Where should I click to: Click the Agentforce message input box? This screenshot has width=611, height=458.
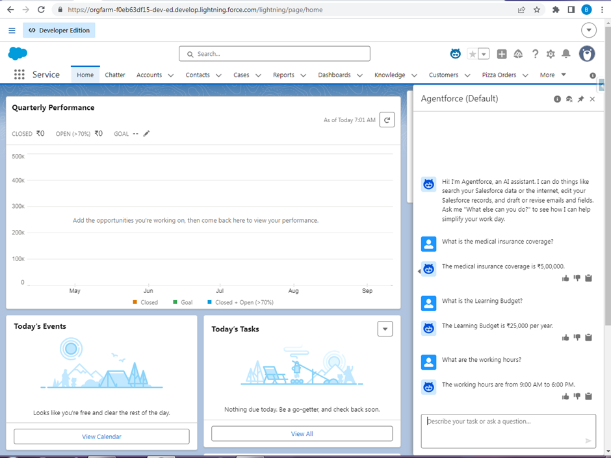click(508, 431)
